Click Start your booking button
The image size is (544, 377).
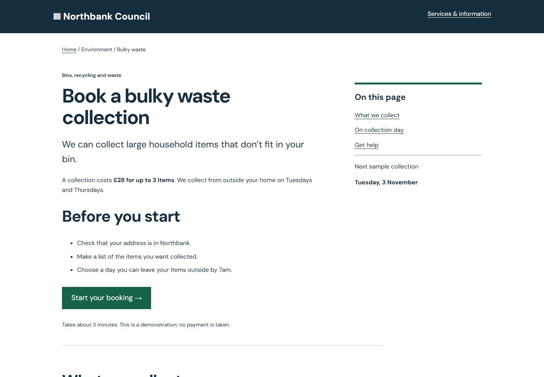tap(107, 298)
